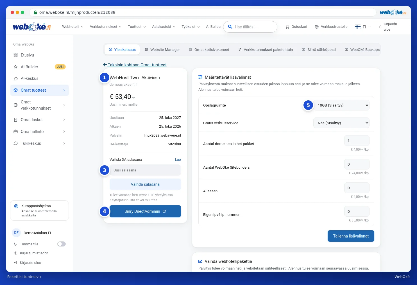Click the AI Builder star icon

[15, 67]
